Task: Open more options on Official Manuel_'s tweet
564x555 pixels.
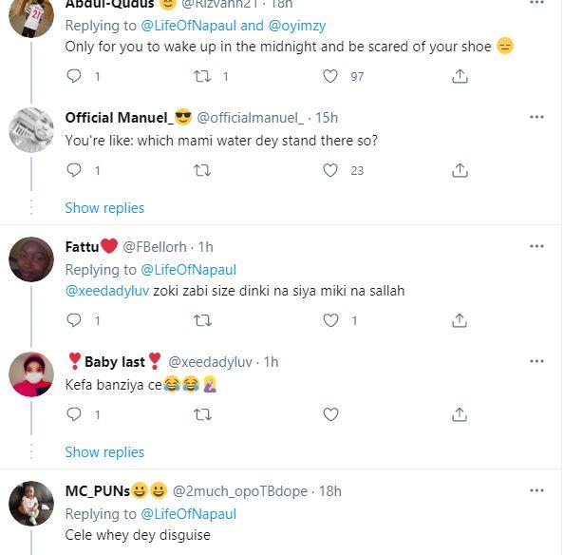Action: pyautogui.click(x=536, y=117)
